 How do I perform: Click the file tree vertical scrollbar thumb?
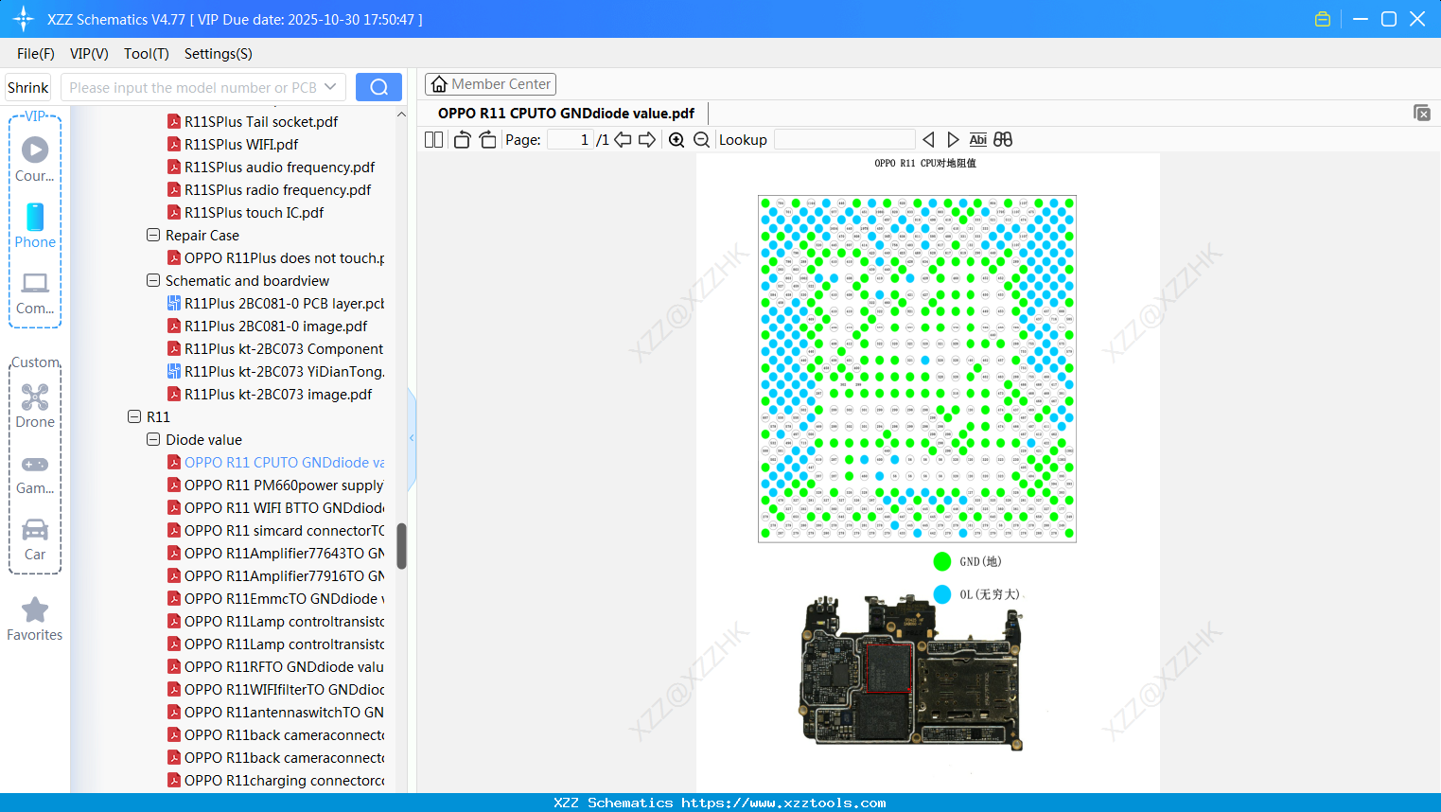click(x=401, y=546)
